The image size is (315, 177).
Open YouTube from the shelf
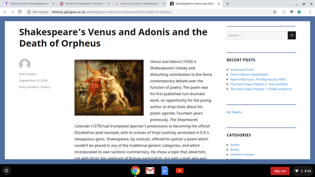(x=180, y=171)
